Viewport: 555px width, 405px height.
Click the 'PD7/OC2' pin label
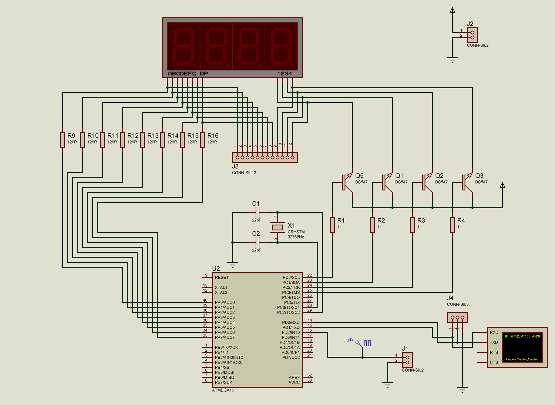click(291, 357)
